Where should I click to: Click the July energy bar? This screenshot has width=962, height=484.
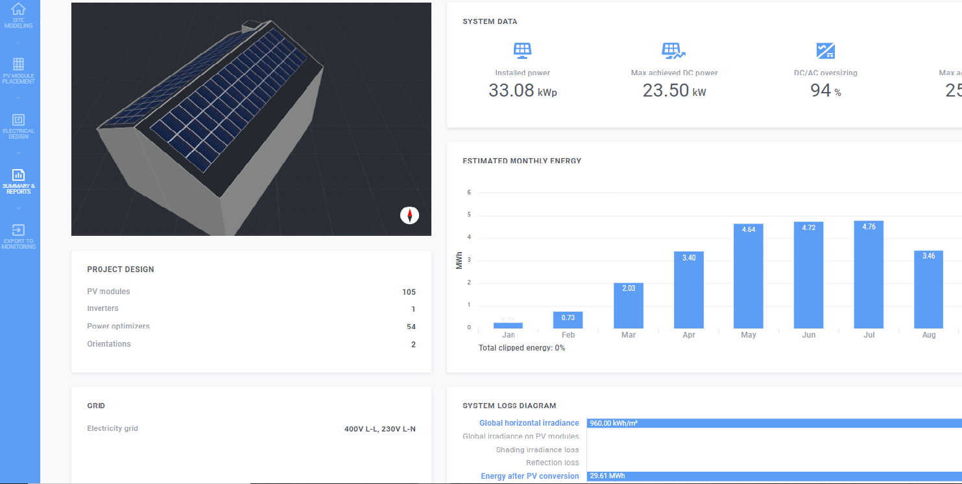tap(869, 275)
